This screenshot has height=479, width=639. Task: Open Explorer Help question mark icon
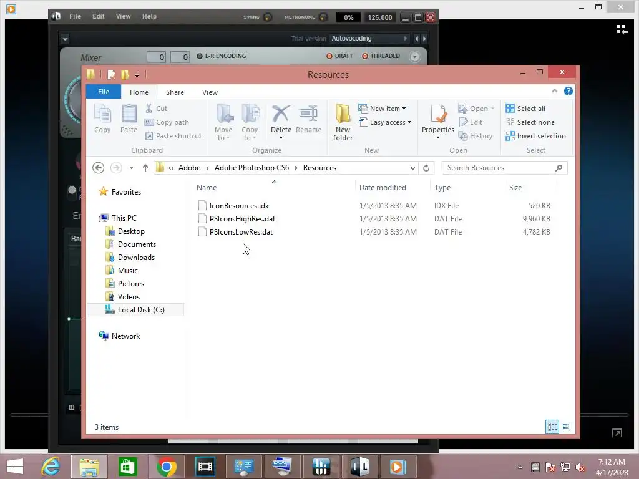tap(568, 91)
